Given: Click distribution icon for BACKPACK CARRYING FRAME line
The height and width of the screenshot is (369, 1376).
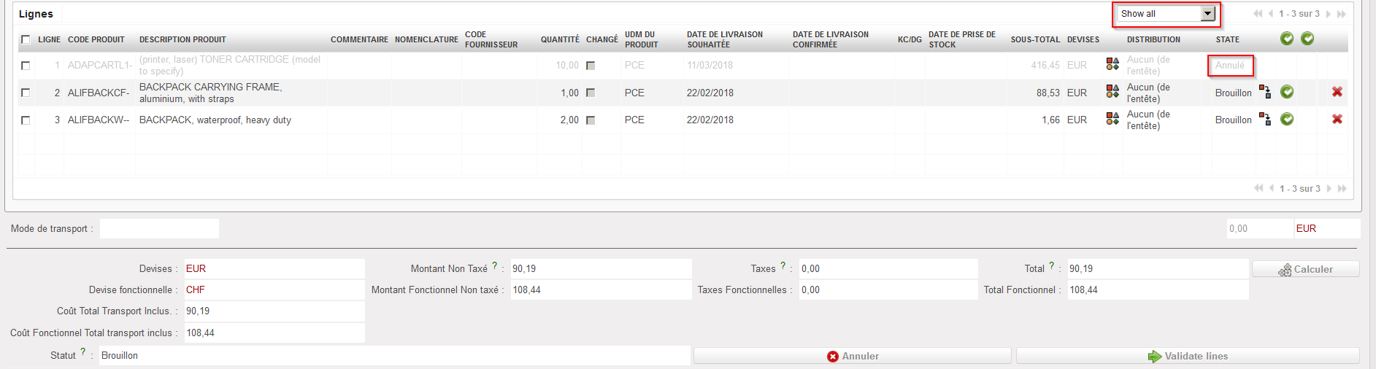Looking at the screenshot, I should tap(1112, 92).
